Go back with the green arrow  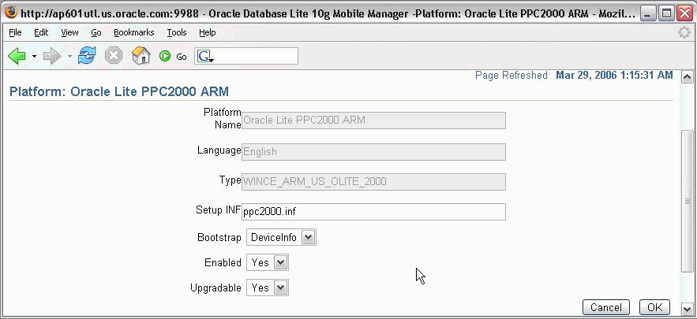click(x=17, y=57)
